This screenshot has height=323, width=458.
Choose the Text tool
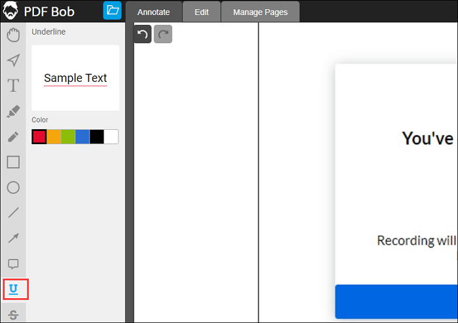pos(13,85)
